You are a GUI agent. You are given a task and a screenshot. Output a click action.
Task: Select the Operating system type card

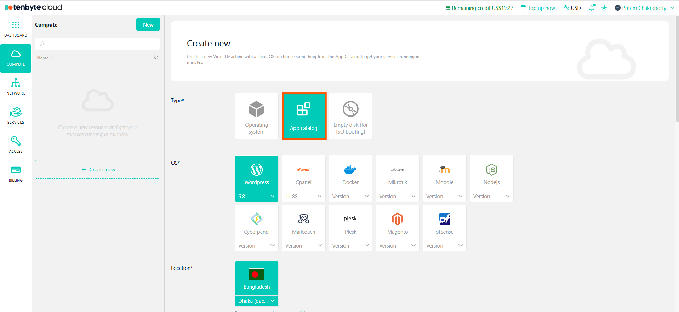(x=256, y=116)
